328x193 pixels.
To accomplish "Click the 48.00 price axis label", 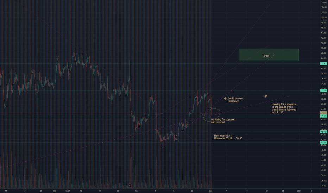I will click(324, 150).
